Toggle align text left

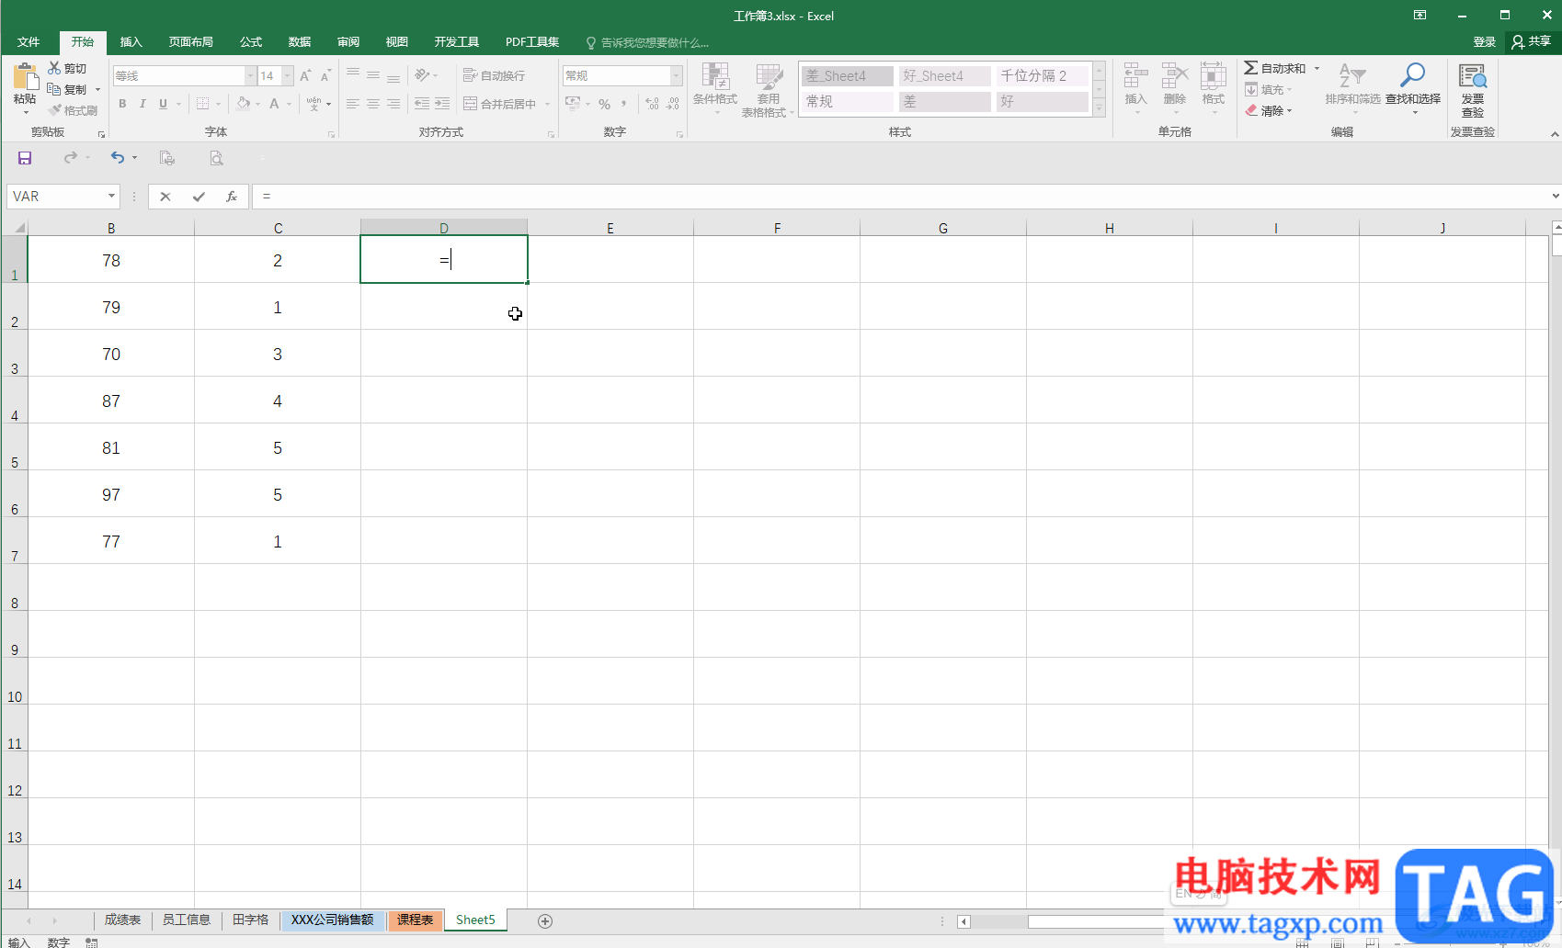click(x=353, y=104)
